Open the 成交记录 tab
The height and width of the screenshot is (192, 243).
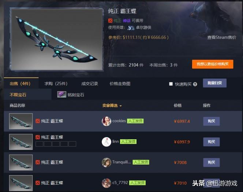click(x=90, y=84)
